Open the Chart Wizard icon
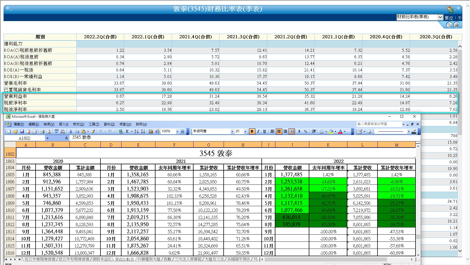This screenshot has width=470, height=265. click(151, 131)
